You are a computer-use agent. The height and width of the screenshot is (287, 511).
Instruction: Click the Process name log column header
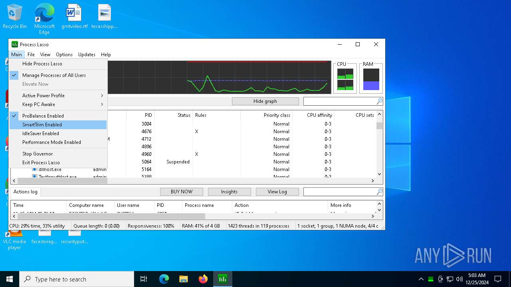coord(207,205)
